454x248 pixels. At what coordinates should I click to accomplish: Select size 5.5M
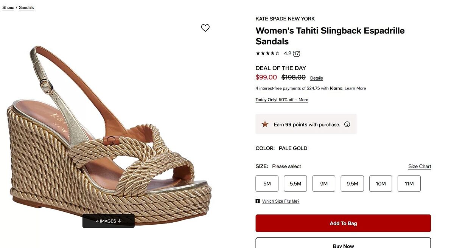point(295,183)
